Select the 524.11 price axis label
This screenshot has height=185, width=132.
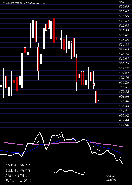tap(124, 44)
